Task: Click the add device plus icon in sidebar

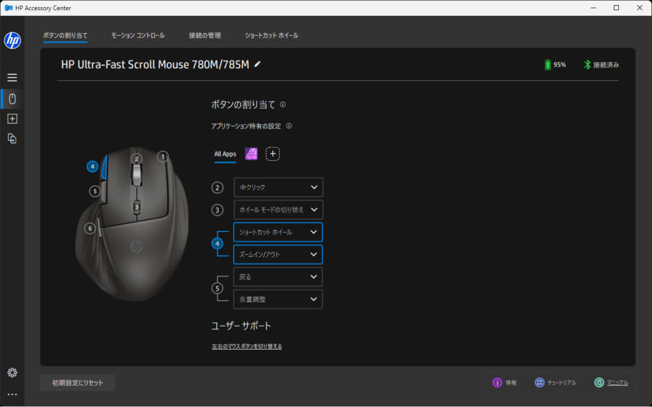Action: click(x=12, y=119)
